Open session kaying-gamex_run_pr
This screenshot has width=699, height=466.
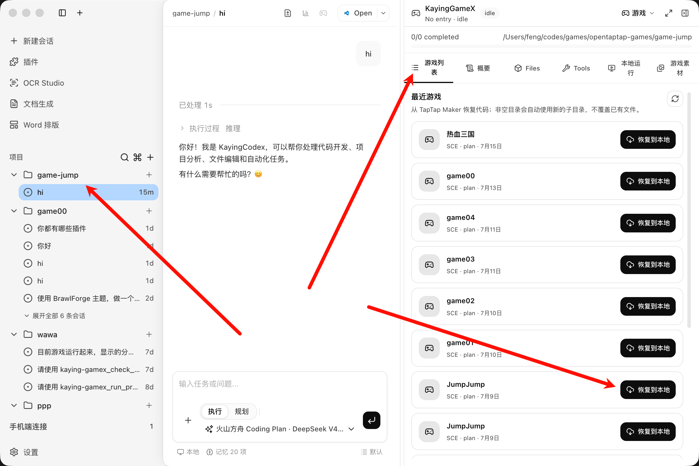click(x=89, y=387)
